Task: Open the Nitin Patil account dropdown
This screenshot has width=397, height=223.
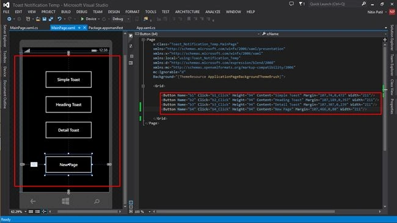Action: pyautogui.click(x=377, y=12)
